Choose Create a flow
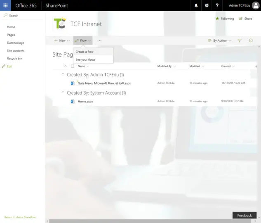This screenshot has height=223, width=261. tap(93, 52)
